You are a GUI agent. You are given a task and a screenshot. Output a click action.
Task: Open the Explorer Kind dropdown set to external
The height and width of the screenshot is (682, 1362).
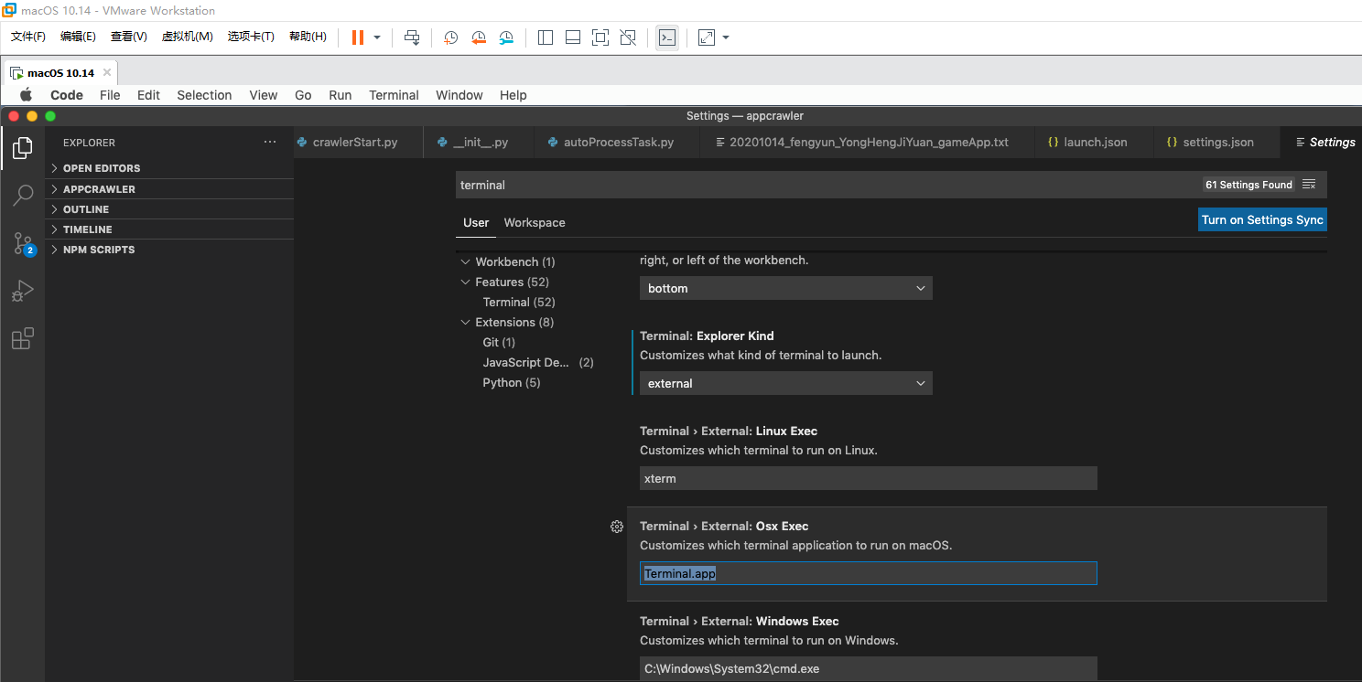(x=785, y=383)
